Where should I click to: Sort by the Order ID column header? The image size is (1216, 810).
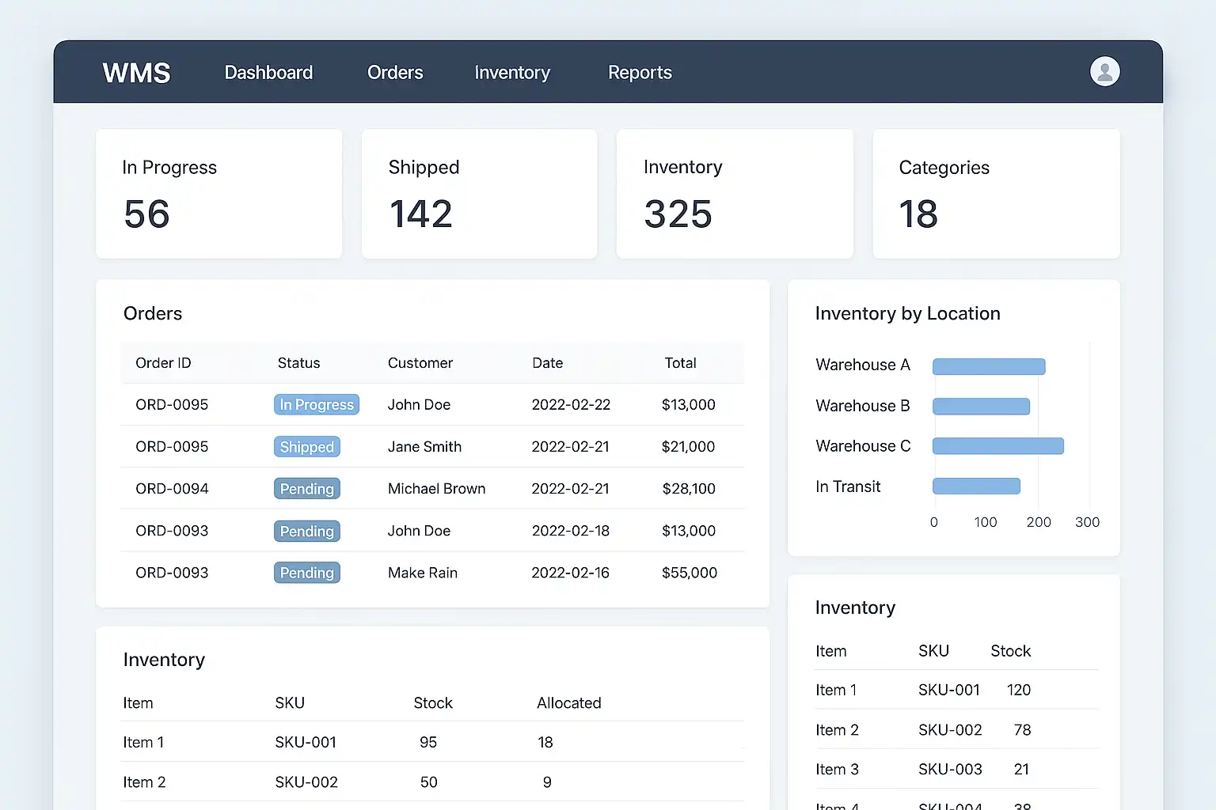(163, 363)
